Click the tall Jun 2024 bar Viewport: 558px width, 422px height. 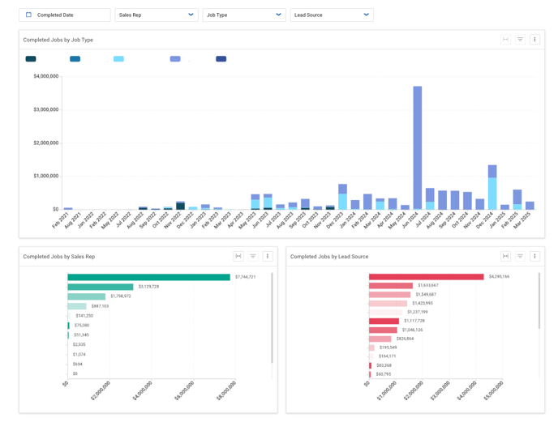[x=418, y=147]
